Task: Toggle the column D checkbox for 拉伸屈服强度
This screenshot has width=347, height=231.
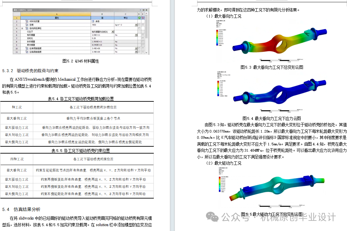Action: point(139,48)
